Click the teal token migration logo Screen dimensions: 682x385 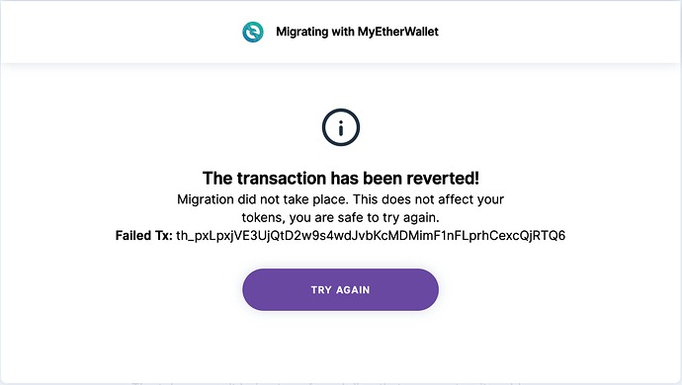(x=253, y=32)
